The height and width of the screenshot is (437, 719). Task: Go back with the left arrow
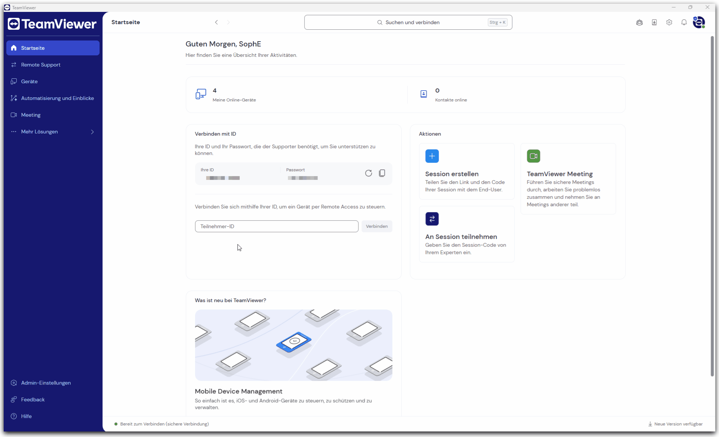tap(216, 22)
